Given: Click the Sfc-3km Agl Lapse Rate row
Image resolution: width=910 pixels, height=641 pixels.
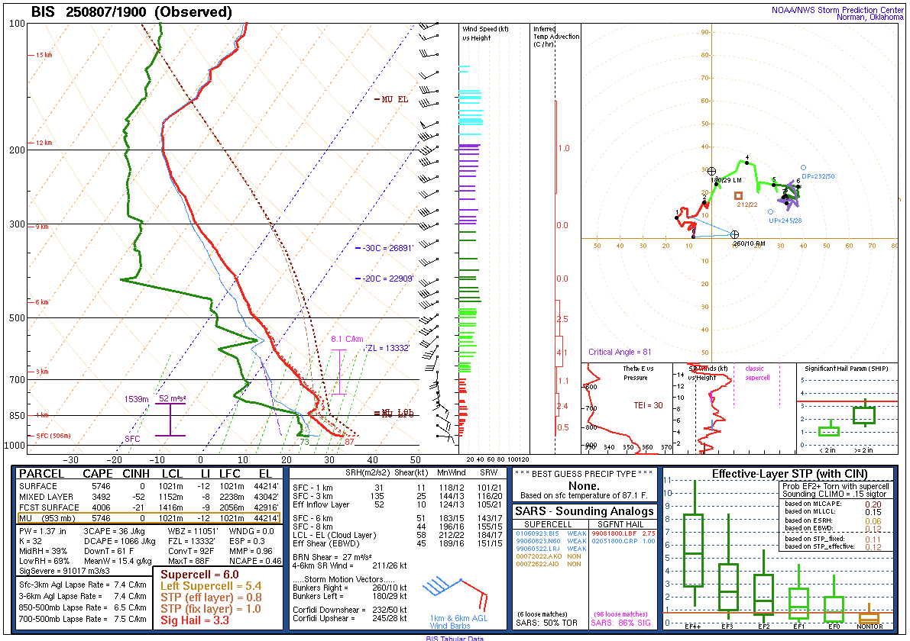Looking at the screenshot, I should (83, 585).
